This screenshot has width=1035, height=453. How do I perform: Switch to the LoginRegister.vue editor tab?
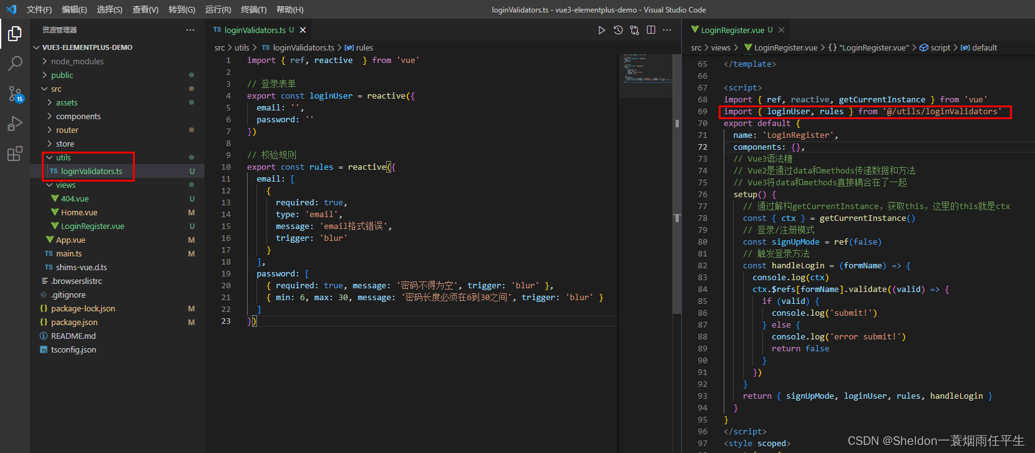click(x=737, y=30)
